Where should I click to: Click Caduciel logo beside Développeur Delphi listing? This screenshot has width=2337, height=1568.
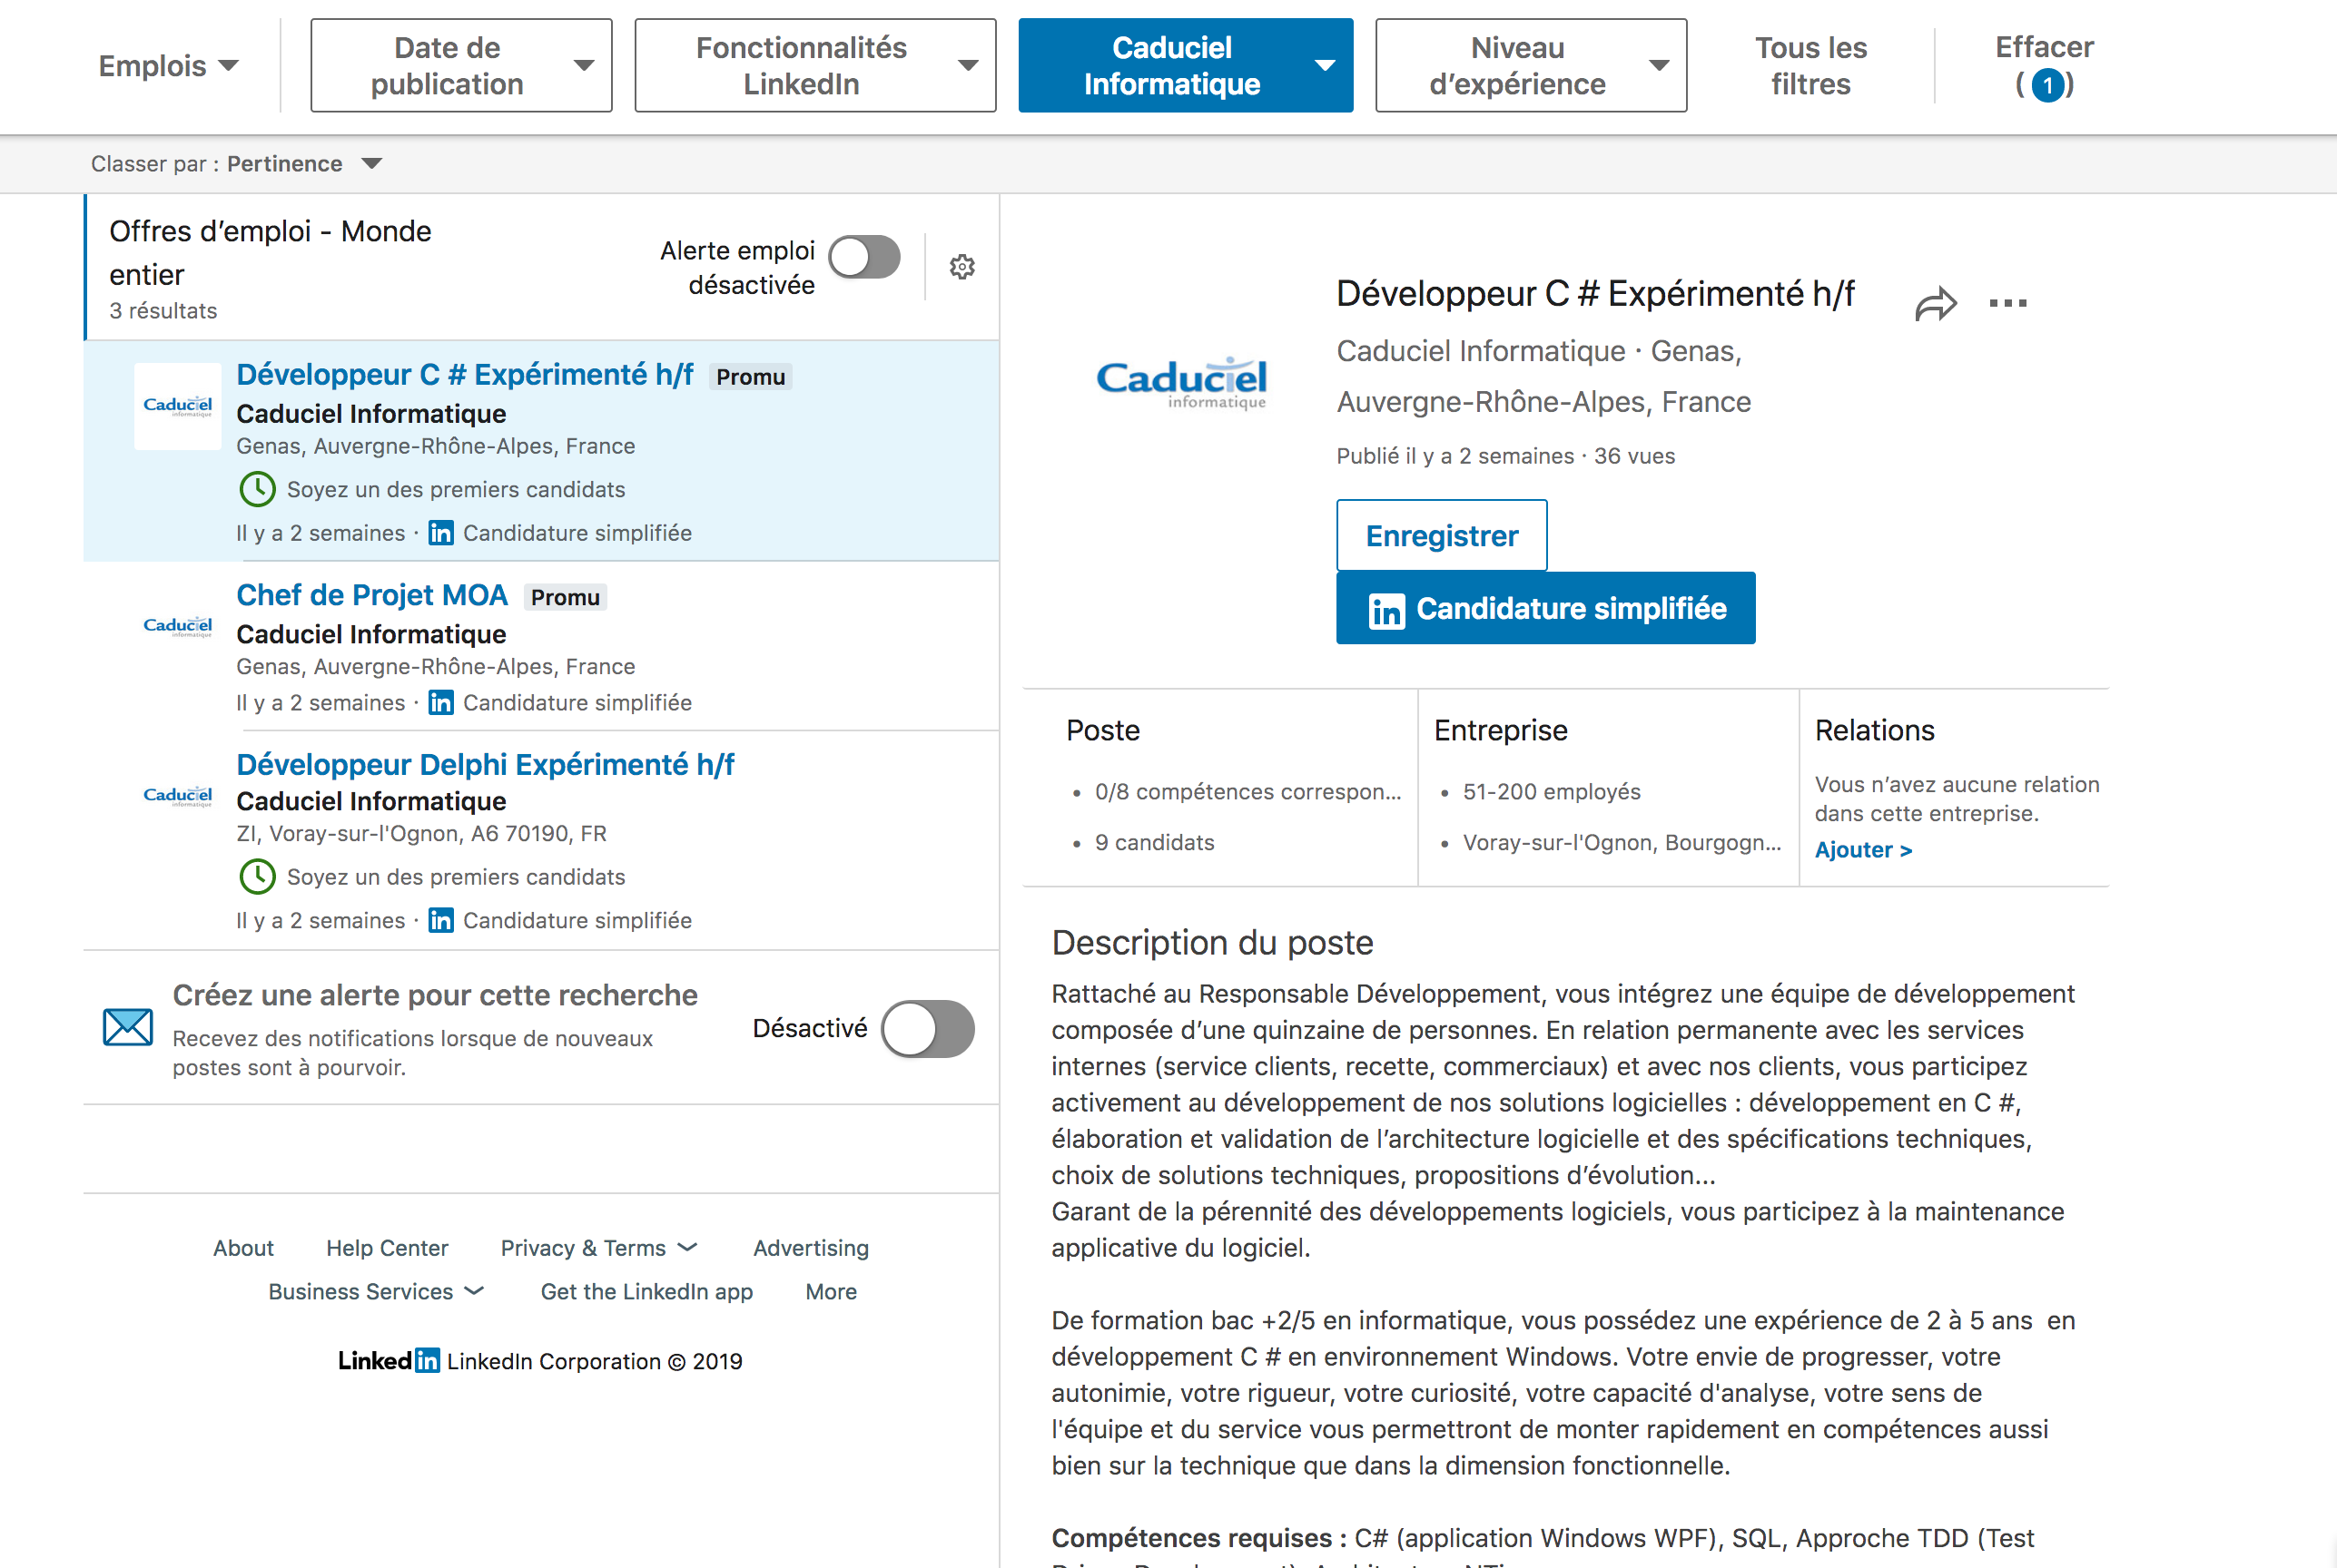[x=178, y=797]
